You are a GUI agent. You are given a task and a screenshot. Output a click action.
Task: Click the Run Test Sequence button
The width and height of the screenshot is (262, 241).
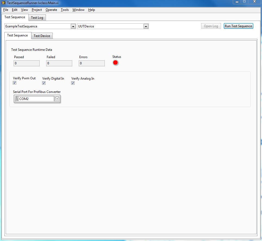tap(238, 26)
